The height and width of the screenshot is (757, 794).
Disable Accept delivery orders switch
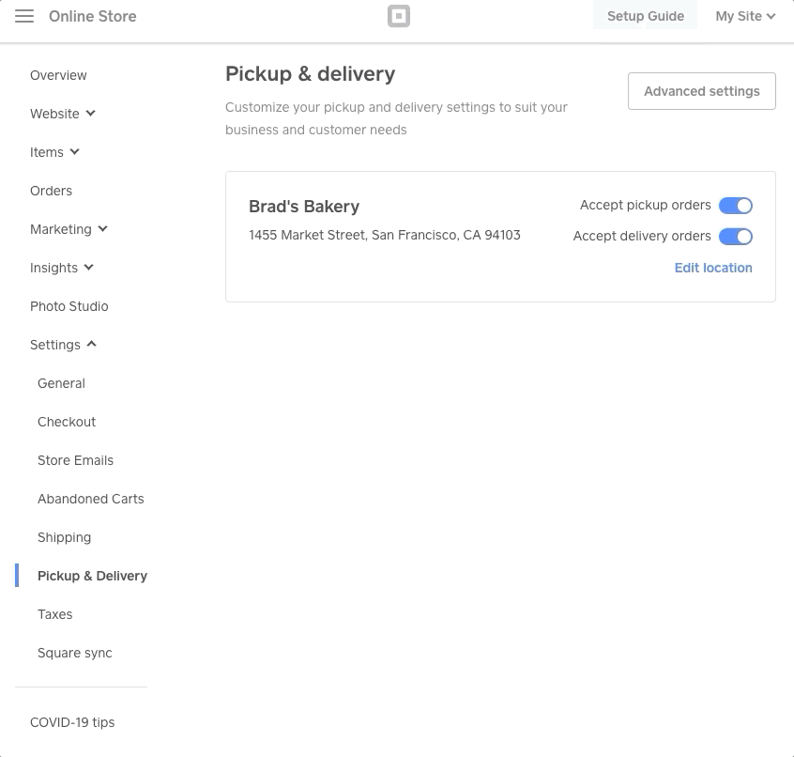coord(735,237)
